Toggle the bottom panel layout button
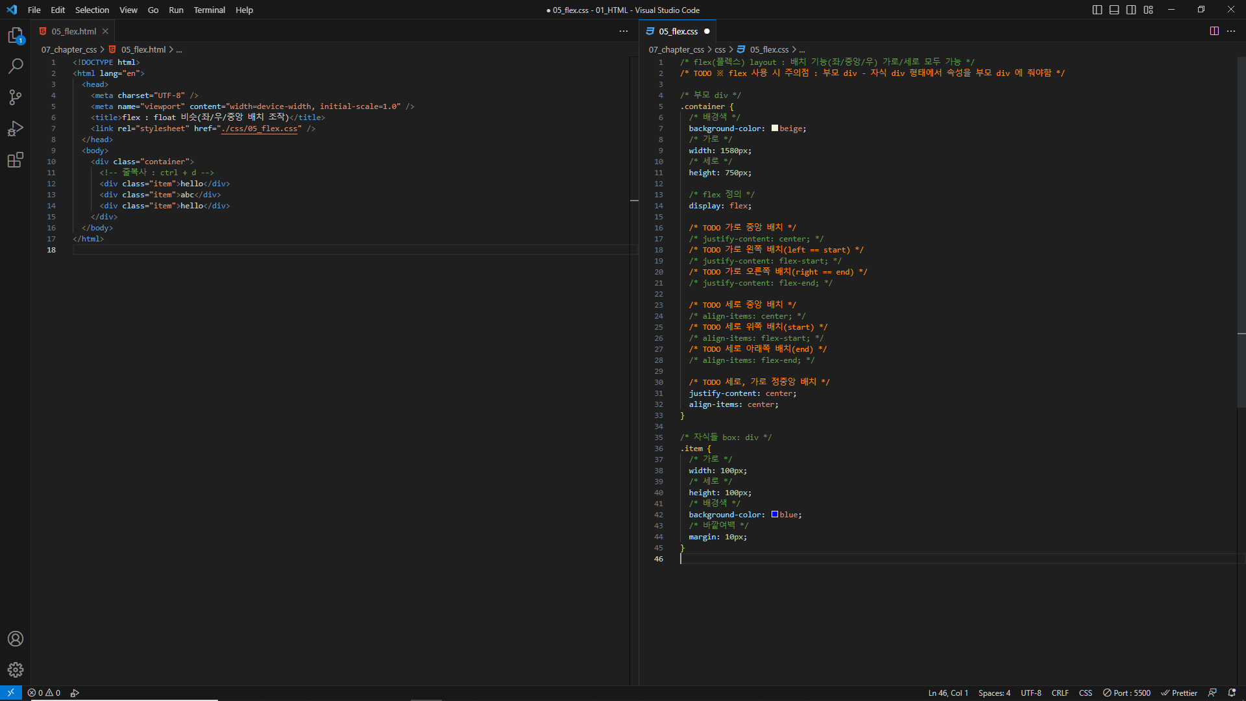Screen dimensions: 1246x701 [1114, 10]
